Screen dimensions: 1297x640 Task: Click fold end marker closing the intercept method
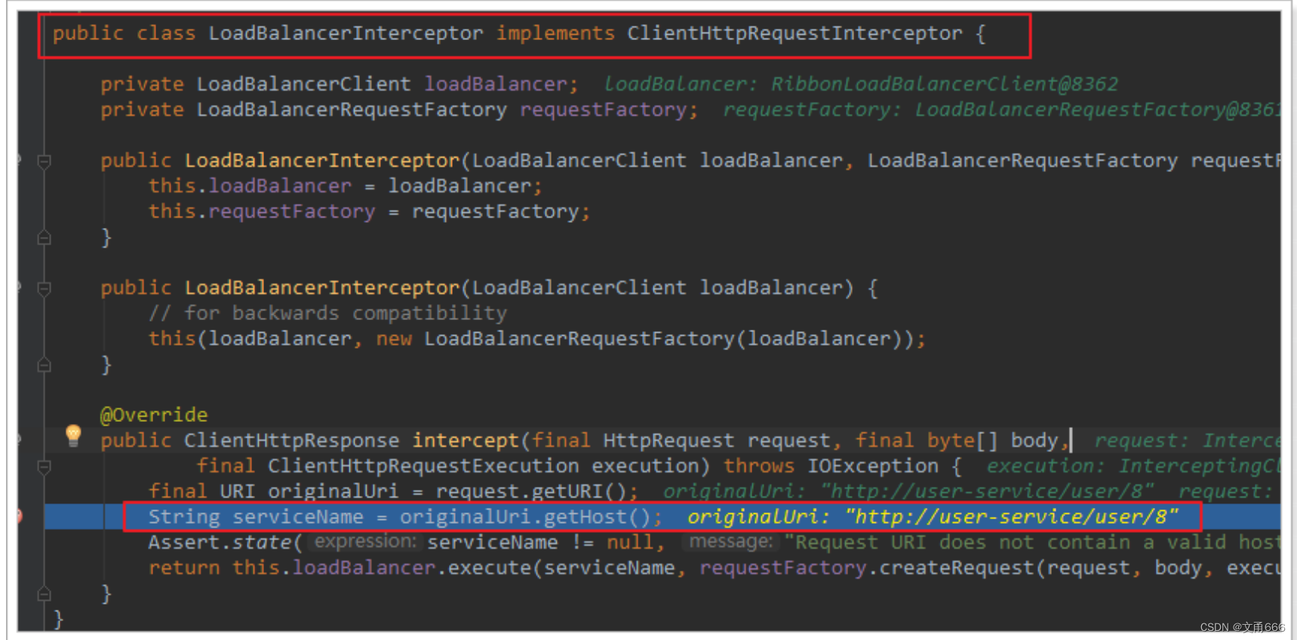coord(45,593)
